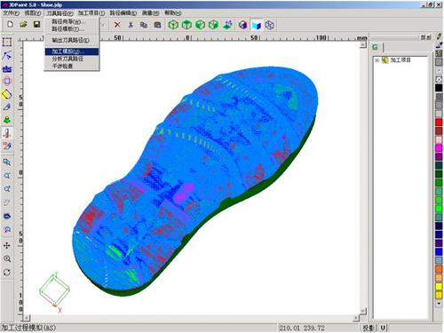This screenshot has height=333, width=444.
Task: Toggle the no-color crossed box swatch
Action: coord(439,79)
